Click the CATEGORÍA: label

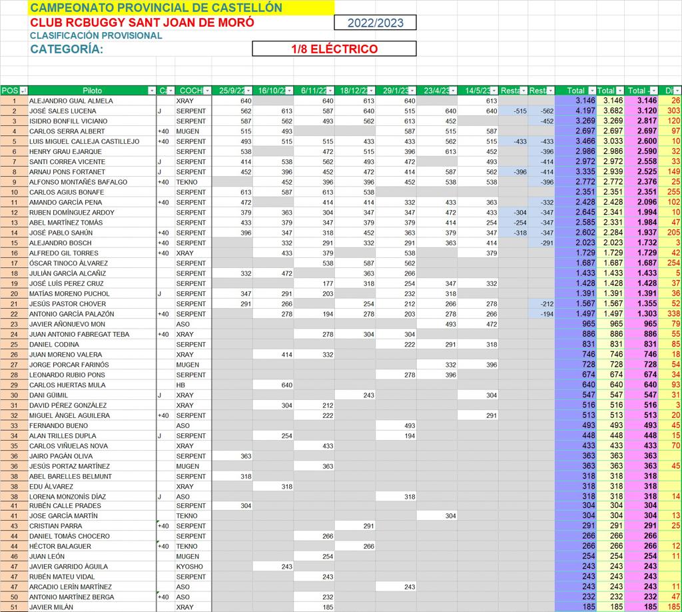(67, 49)
